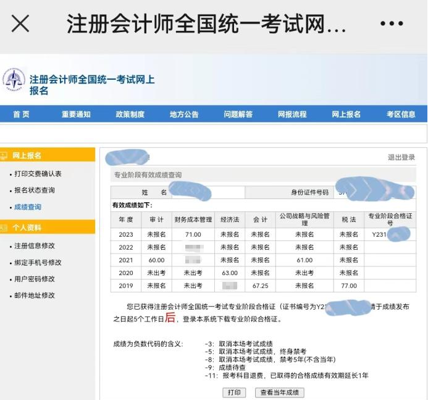Open 报名状态查询 in sidebar
This screenshot has width=428, height=400.
click(x=35, y=190)
